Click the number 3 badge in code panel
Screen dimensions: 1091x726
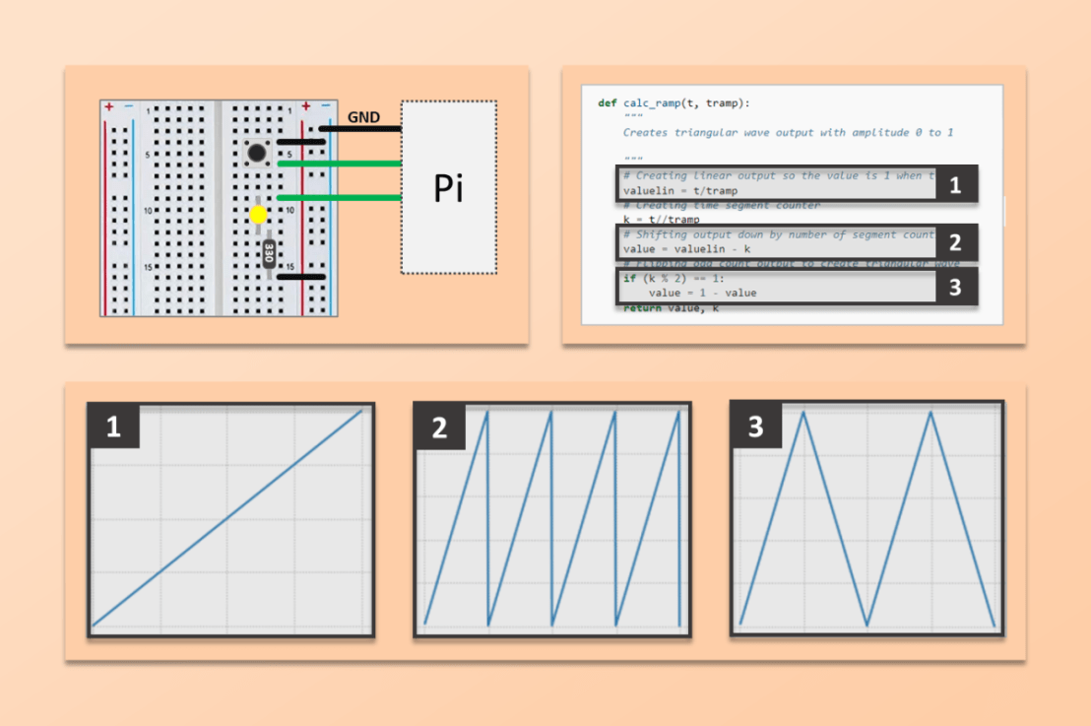click(954, 287)
